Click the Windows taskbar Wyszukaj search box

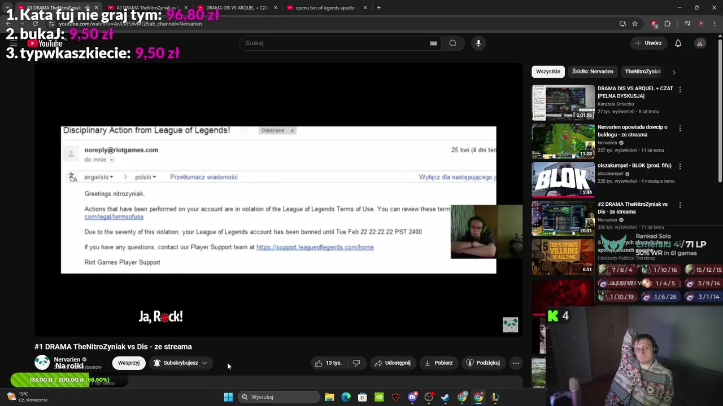coord(279,397)
